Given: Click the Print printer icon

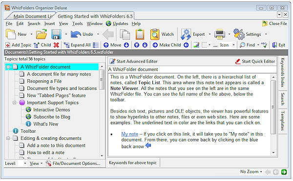Looking at the screenshot, I should (x=220, y=34).
